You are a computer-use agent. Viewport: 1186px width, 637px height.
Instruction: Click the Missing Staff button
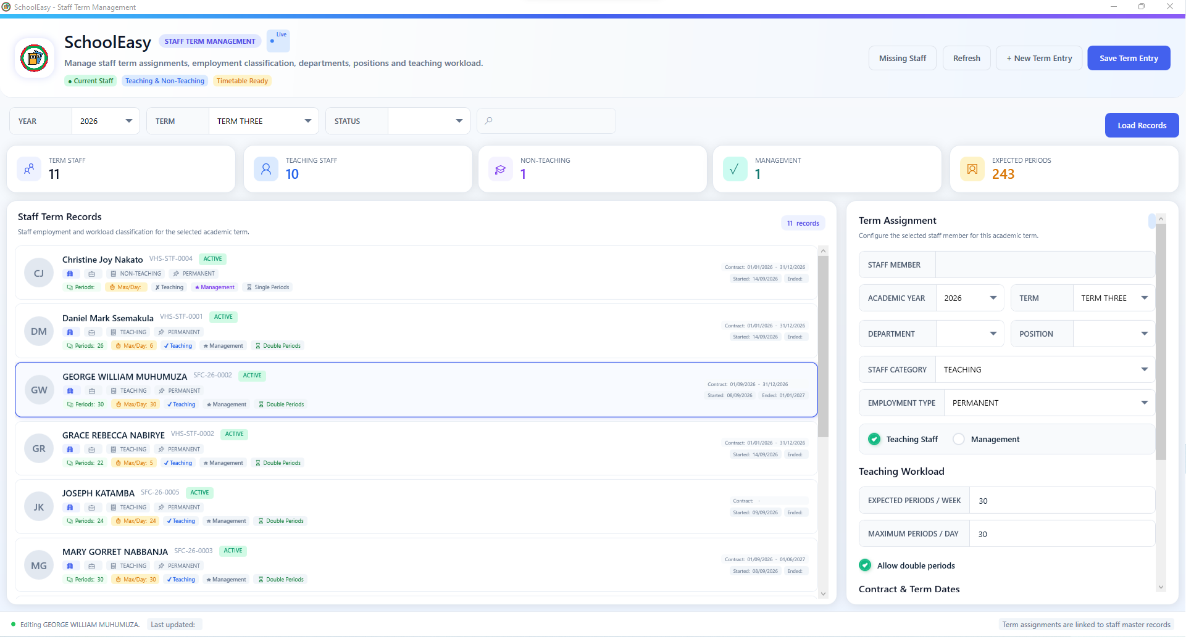[903, 58]
